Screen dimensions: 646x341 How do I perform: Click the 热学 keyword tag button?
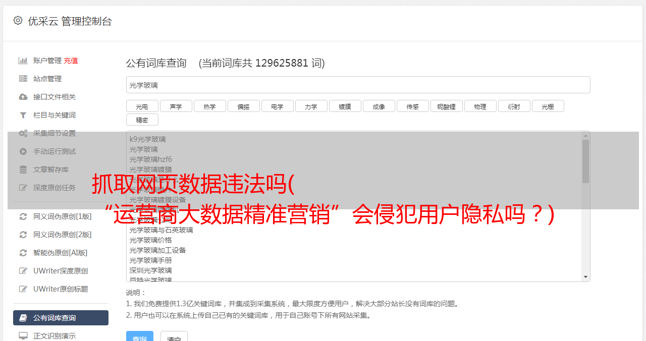210,106
